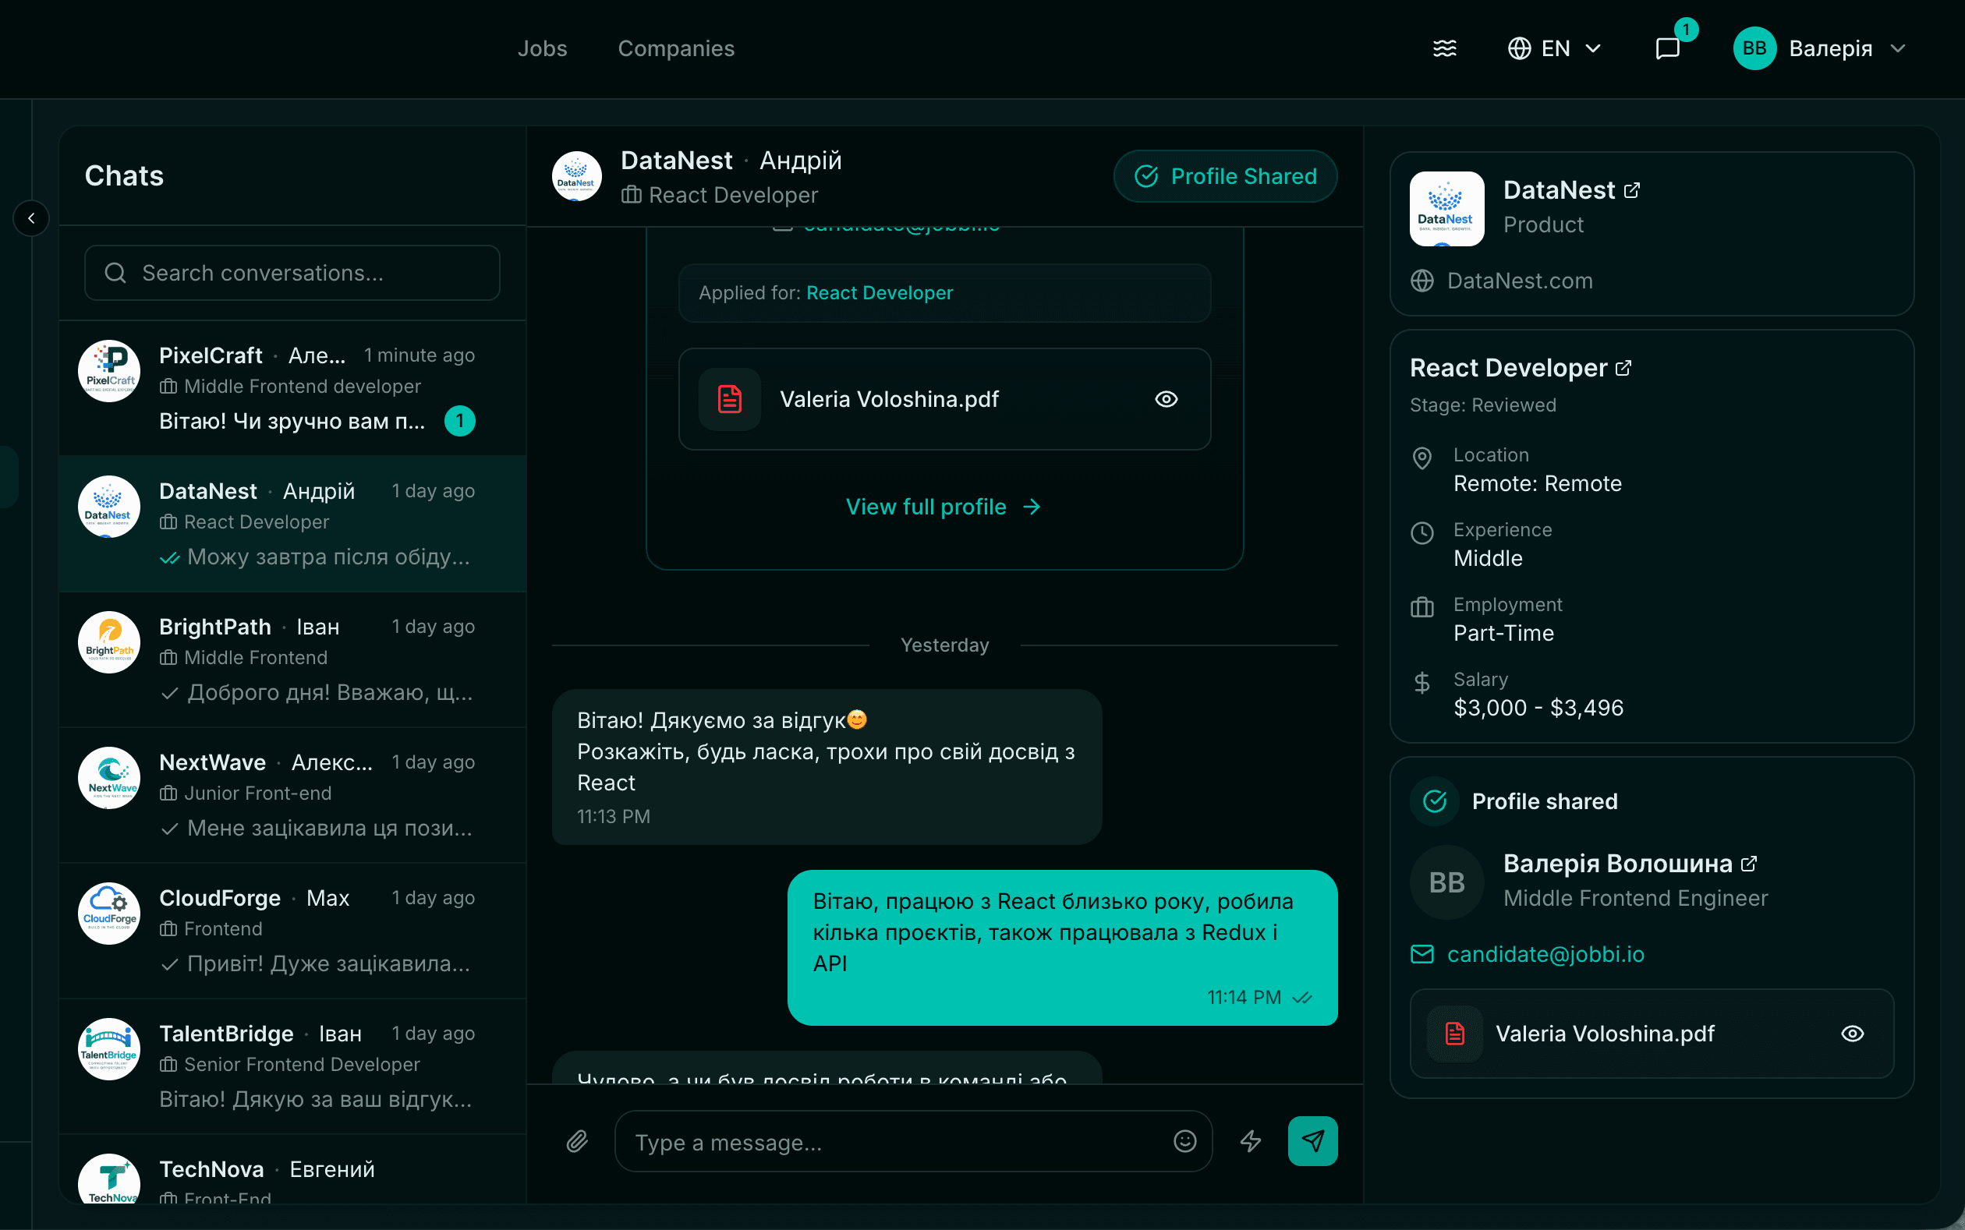Click the globe language icon
This screenshot has height=1230, width=1965.
(1519, 49)
